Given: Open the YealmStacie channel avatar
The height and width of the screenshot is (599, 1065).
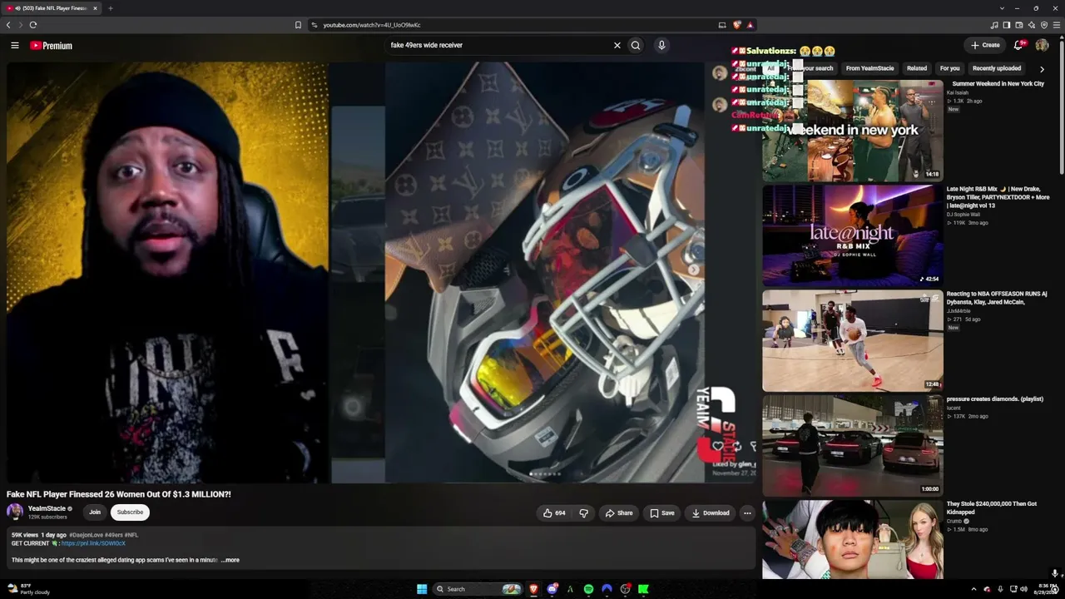Looking at the screenshot, I should tap(15, 512).
